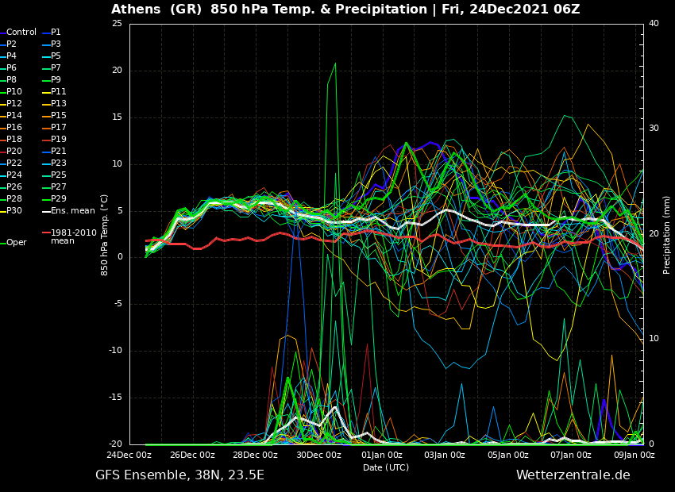This screenshot has width=675, height=492.
Task: Click the P17 orange legend entry
Action: point(59,128)
